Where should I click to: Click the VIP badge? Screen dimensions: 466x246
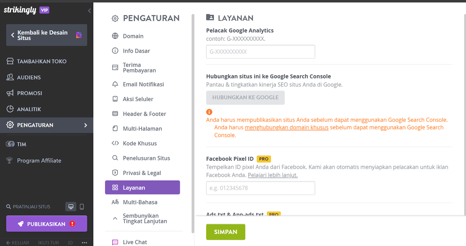click(x=44, y=10)
